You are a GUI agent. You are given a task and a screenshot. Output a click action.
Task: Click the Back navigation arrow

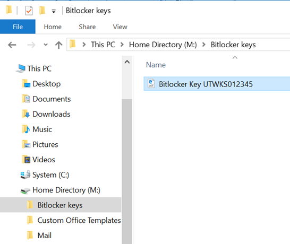tap(12, 45)
